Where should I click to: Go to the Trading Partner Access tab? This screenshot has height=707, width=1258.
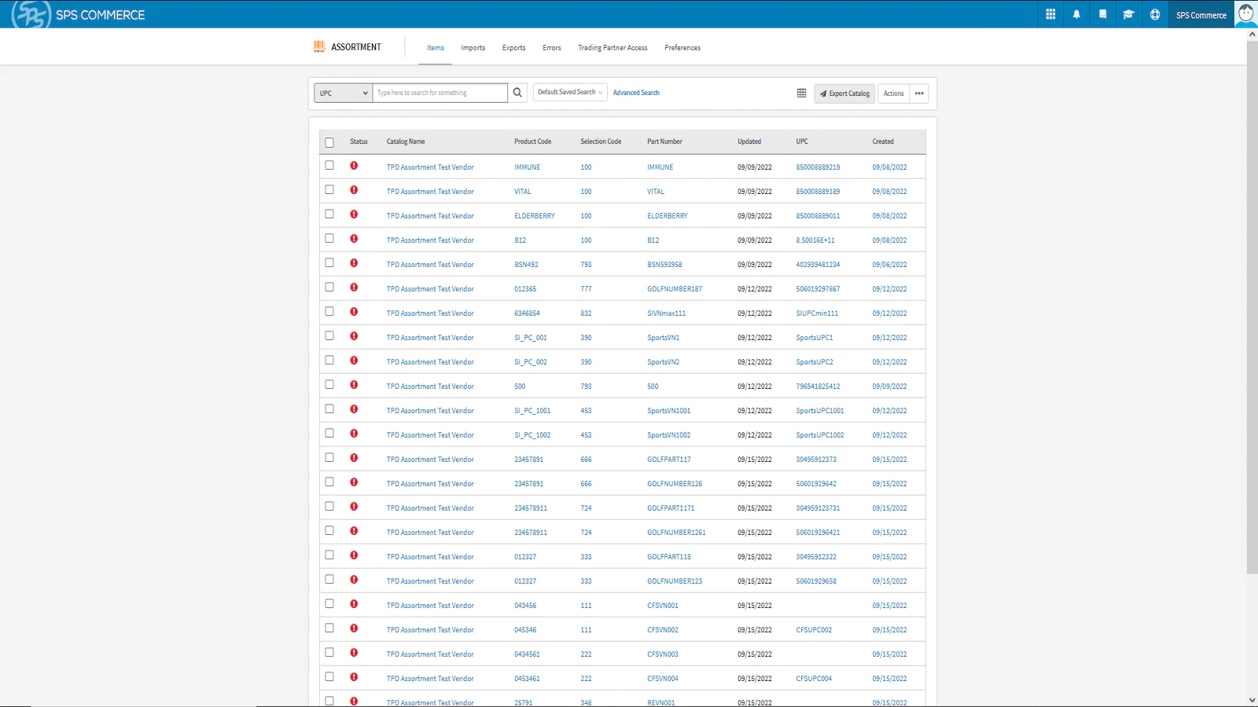[x=612, y=48]
